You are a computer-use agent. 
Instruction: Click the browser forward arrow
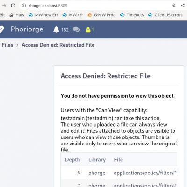pos(4,6)
